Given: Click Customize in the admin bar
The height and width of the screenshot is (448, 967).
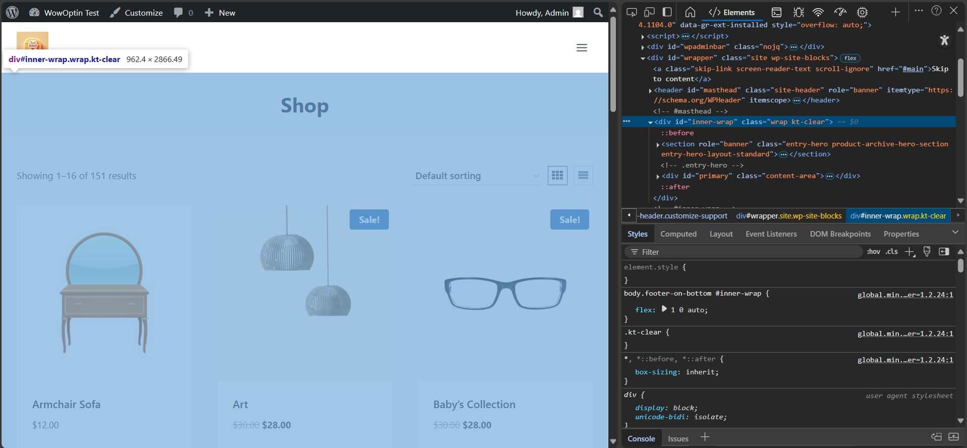Looking at the screenshot, I should coord(136,13).
